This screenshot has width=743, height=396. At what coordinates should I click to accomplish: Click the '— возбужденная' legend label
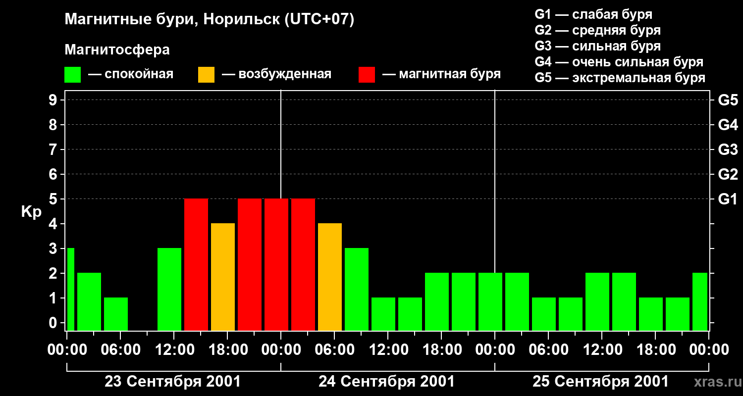click(x=277, y=74)
